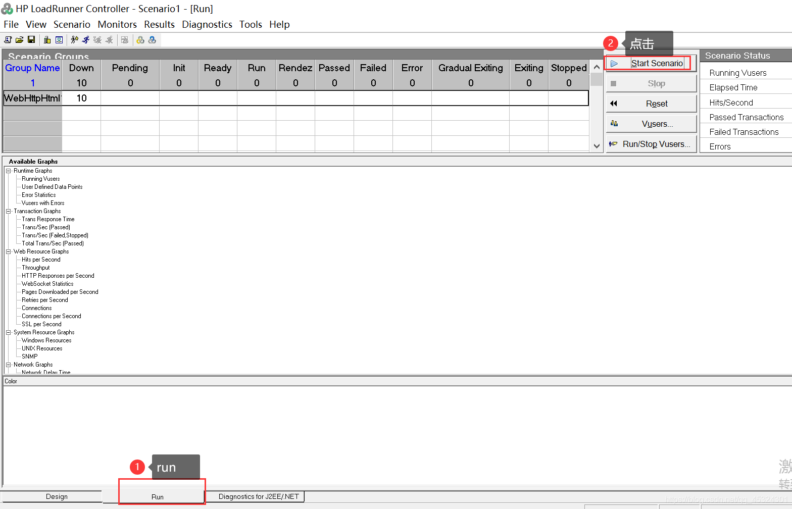Image resolution: width=792 pixels, height=509 pixels.
Task: Select Windows Resources graph
Action: click(46, 340)
